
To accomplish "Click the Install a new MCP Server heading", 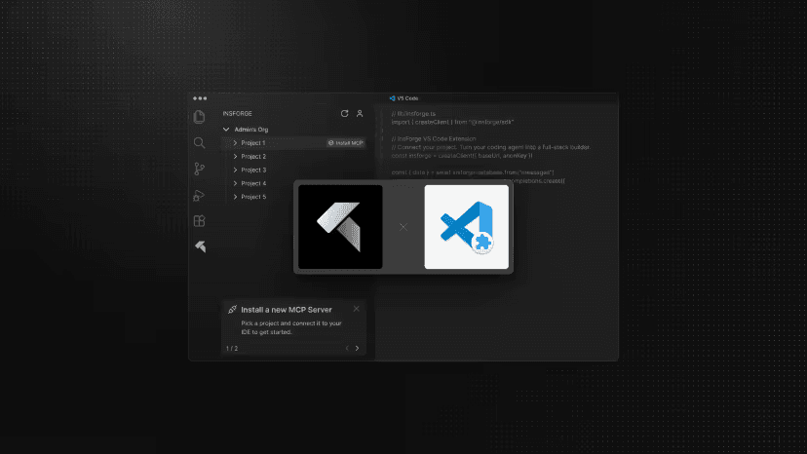I will point(287,310).
